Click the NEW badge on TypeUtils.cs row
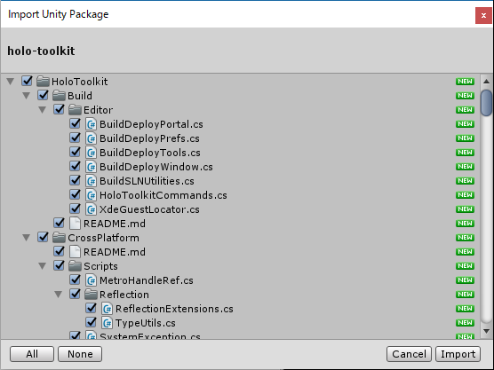 coord(465,322)
